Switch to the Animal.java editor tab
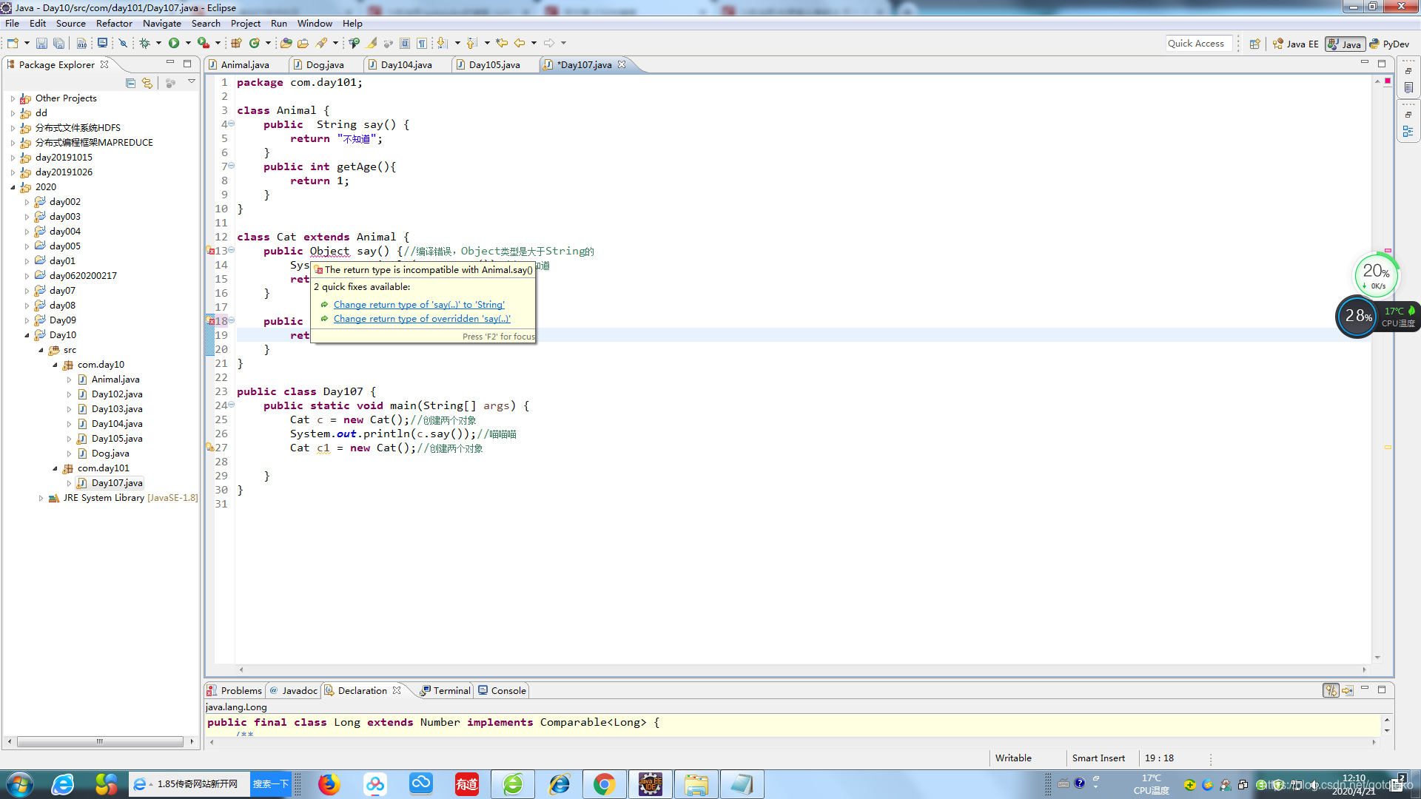 click(245, 64)
